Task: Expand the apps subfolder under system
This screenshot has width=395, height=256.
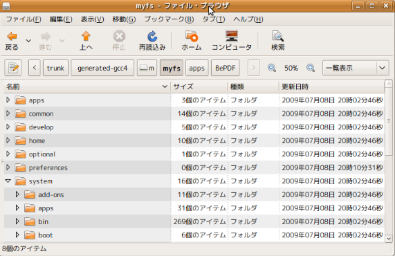Action: [x=17, y=208]
